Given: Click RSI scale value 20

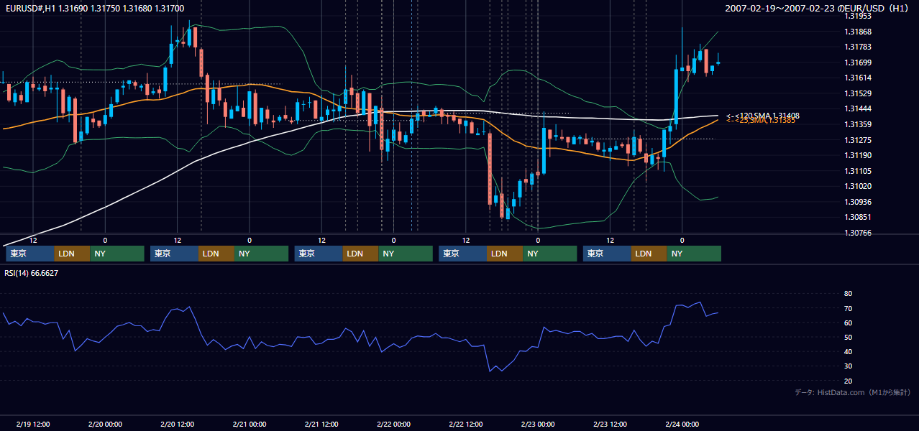Looking at the screenshot, I should [848, 381].
